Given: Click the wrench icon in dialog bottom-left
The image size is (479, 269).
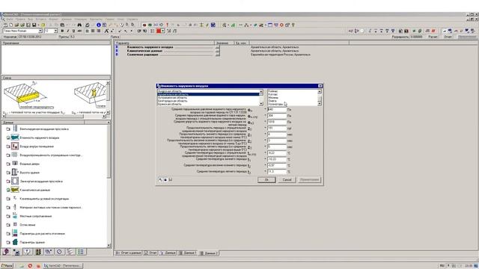Looking at the screenshot, I should tap(160, 179).
